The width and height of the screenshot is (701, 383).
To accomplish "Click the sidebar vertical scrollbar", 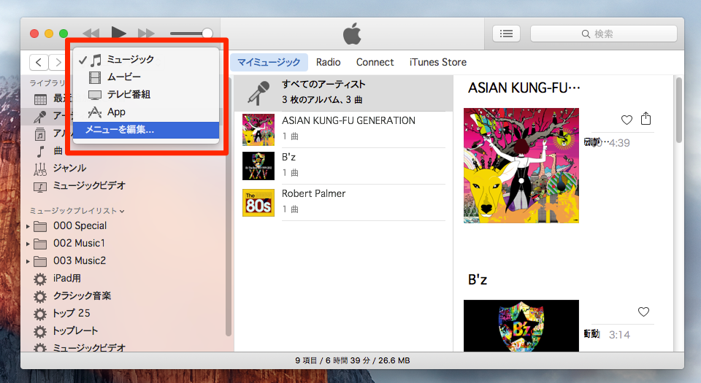I will [229, 208].
